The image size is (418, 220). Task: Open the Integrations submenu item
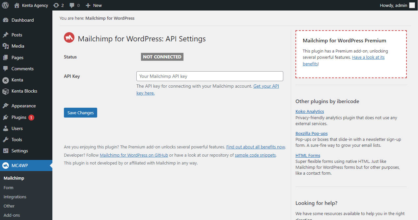[x=15, y=197]
